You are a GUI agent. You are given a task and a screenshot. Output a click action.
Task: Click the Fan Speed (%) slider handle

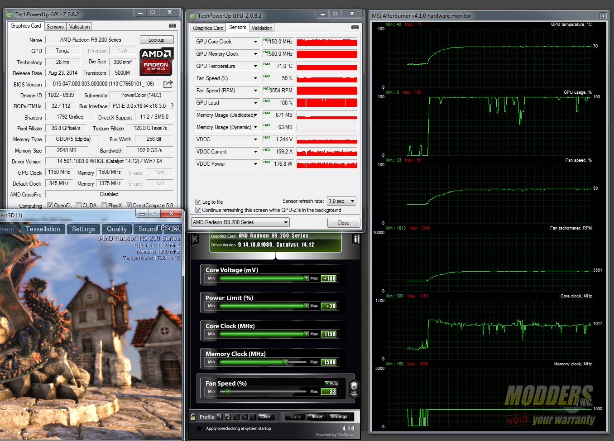(229, 391)
